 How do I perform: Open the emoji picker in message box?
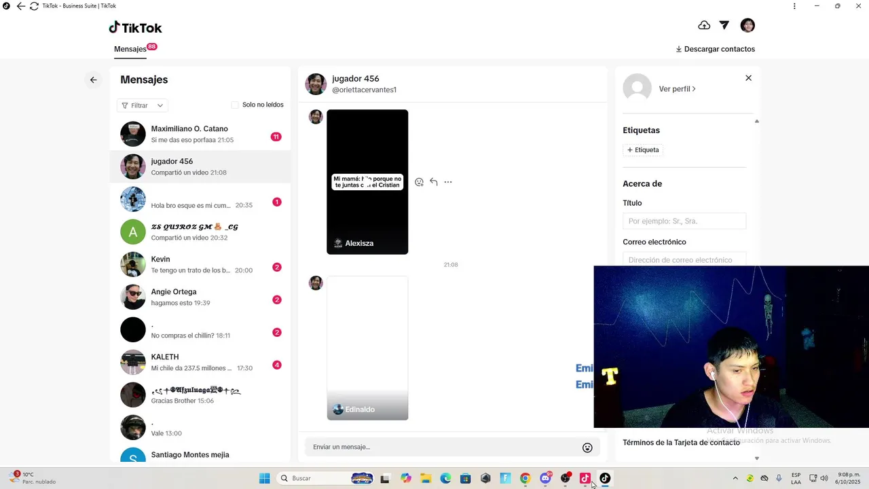coord(587,448)
